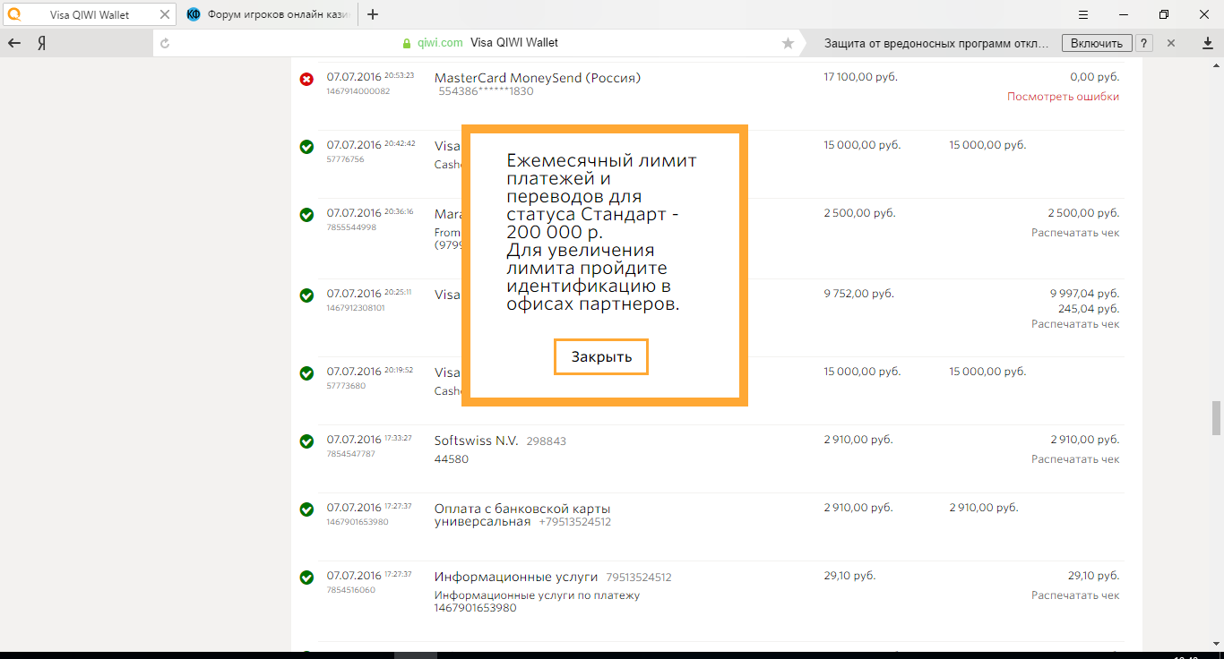The image size is (1224, 659).
Task: Click Распечатать чек under 2 500,00 руб.
Action: coord(1075,233)
